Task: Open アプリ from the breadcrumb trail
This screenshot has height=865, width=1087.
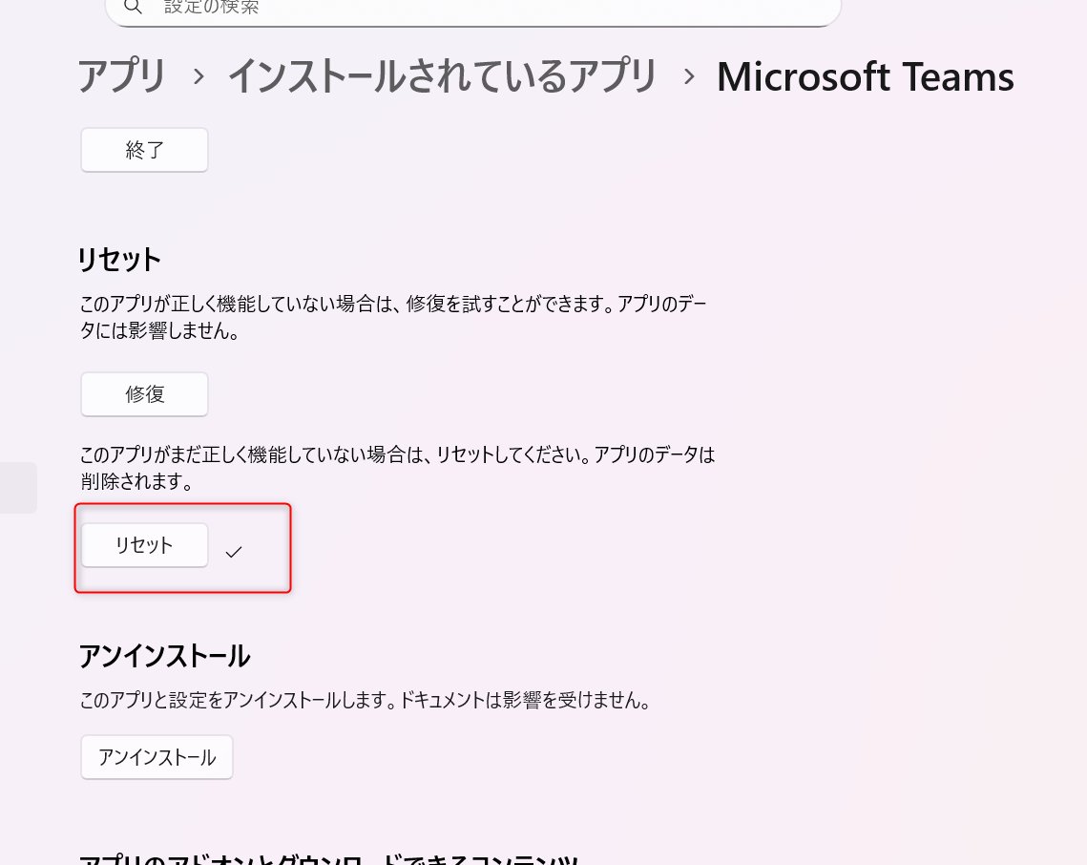Action: tap(121, 76)
